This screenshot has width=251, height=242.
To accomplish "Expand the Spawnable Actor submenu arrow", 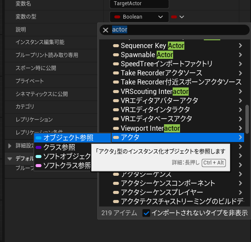I will click(x=240, y=55).
